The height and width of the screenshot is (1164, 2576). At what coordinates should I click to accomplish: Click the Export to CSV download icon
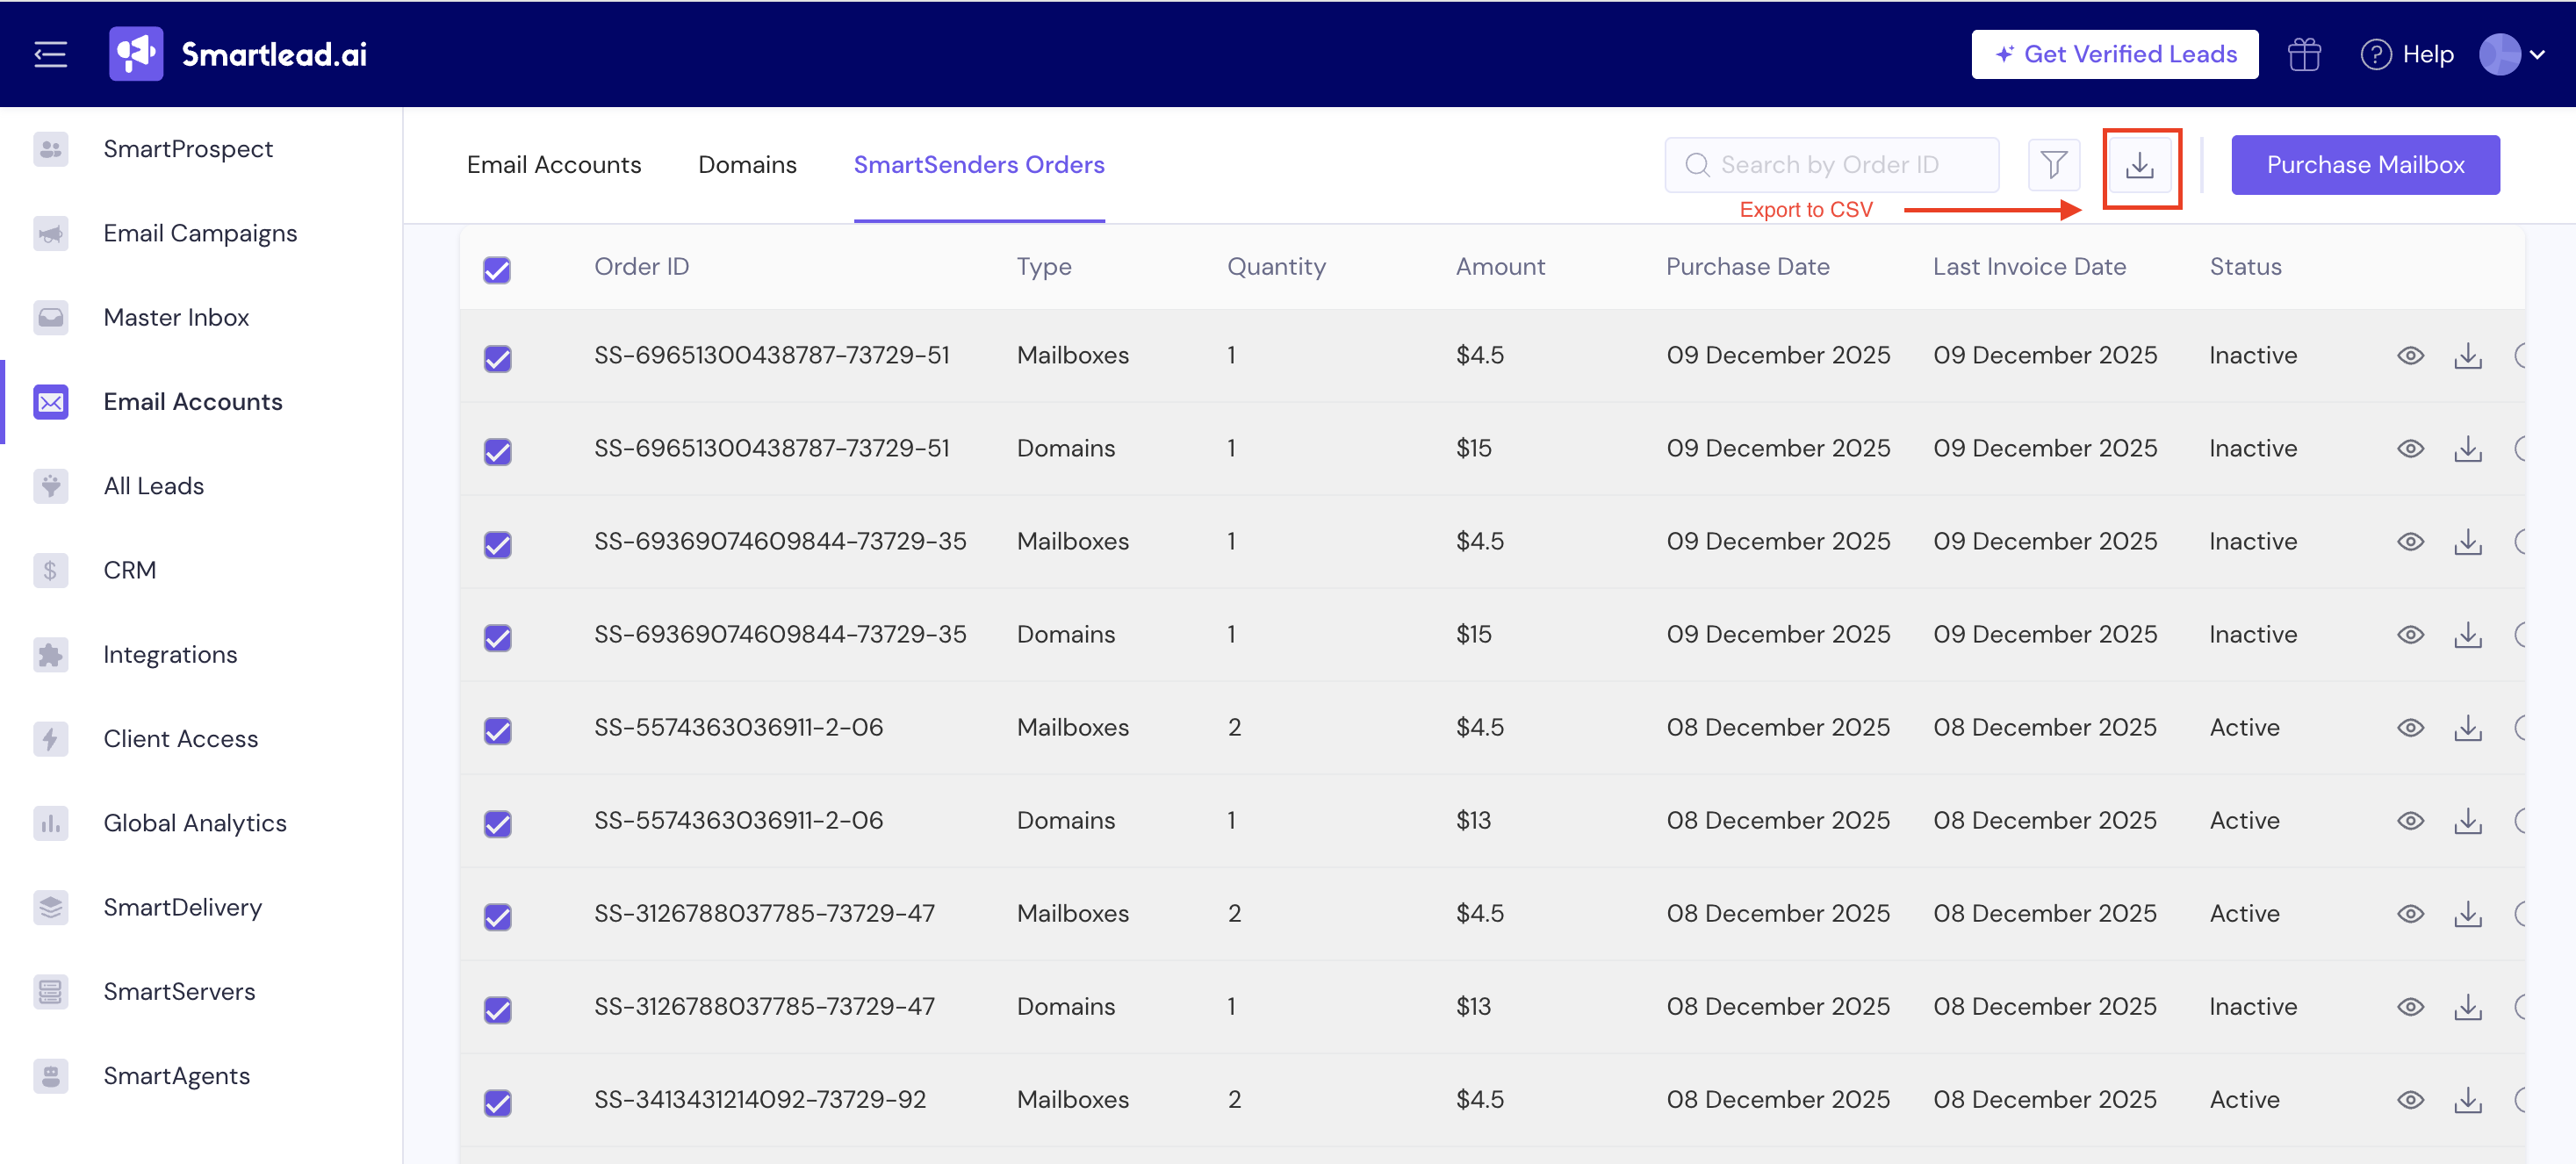pos(2140,166)
